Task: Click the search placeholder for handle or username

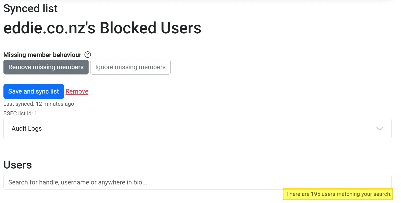Action: pos(78,182)
